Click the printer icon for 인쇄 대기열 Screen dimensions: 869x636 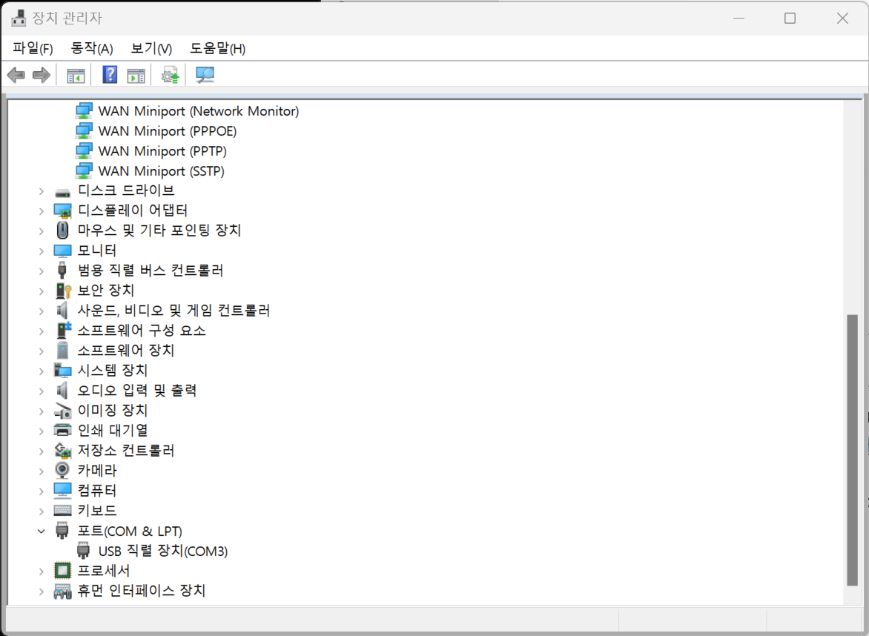coord(62,430)
